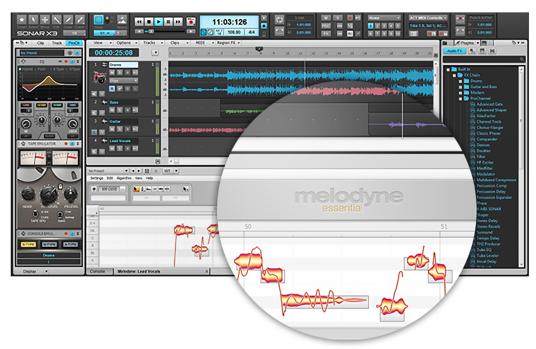Image resolution: width=536 pixels, height=349 pixels.
Task: Pick the Edit tool
Action: (x=57, y=20)
